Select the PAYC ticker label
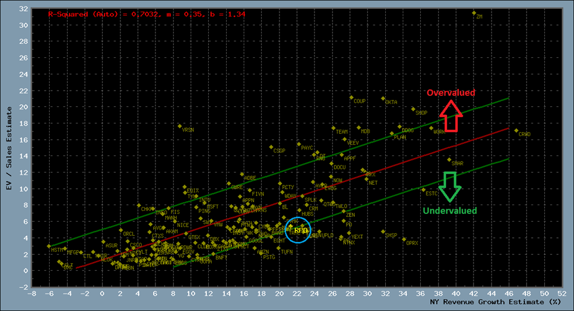The image size is (574, 311). point(307,148)
